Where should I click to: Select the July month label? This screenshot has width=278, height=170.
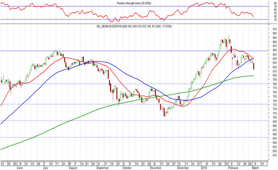click(x=46, y=168)
